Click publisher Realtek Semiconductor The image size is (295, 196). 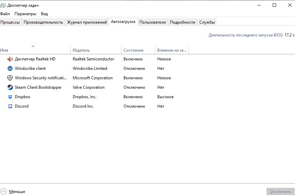[93, 59]
